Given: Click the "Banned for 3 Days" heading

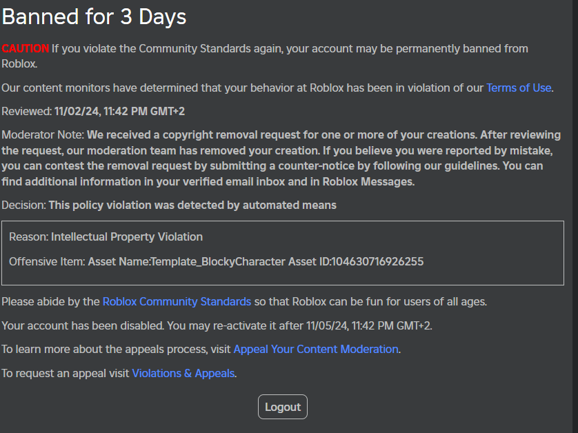Looking at the screenshot, I should click(x=94, y=17).
